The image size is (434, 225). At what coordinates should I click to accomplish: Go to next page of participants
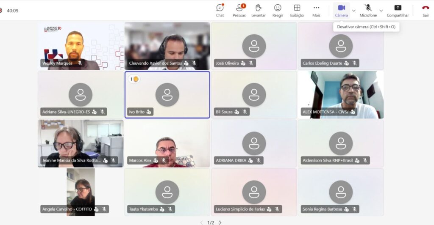pos(220,222)
